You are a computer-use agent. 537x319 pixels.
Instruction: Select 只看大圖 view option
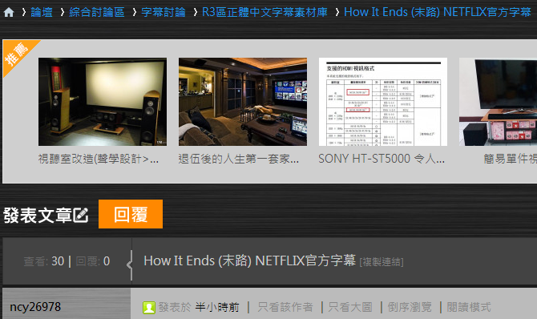point(350,307)
